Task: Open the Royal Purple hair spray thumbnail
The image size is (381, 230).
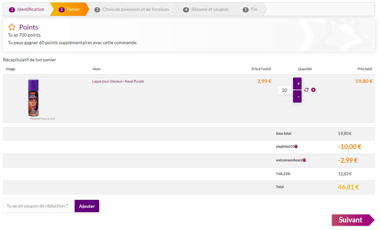Action: [x=33, y=98]
